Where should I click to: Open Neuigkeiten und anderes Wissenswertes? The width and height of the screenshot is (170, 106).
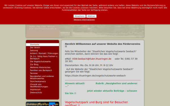click(42, 77)
